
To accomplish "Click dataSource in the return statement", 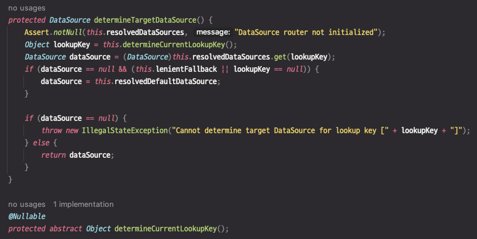I will coord(90,155).
